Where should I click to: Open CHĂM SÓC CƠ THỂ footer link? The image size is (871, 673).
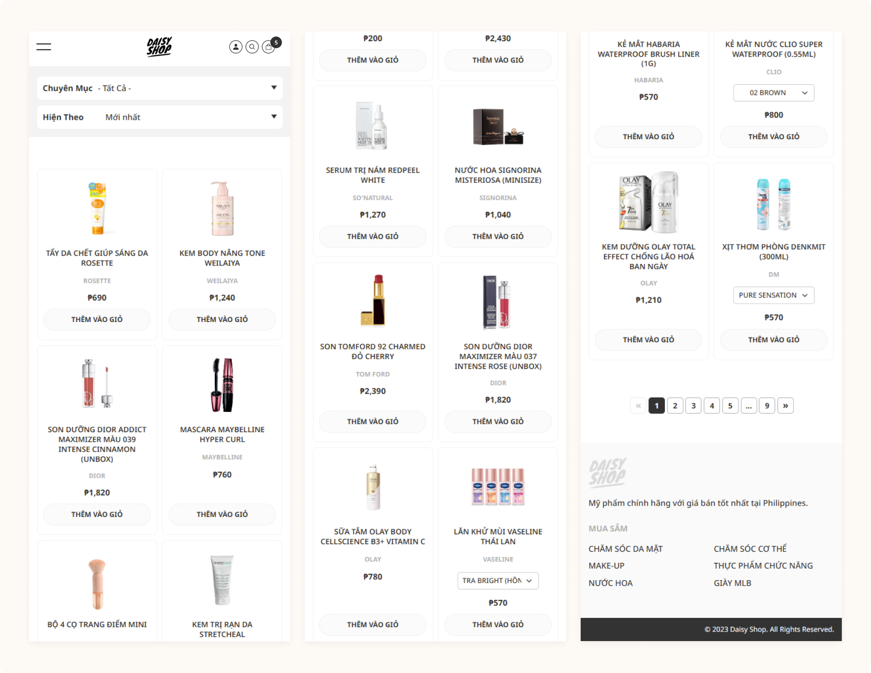[x=750, y=549]
